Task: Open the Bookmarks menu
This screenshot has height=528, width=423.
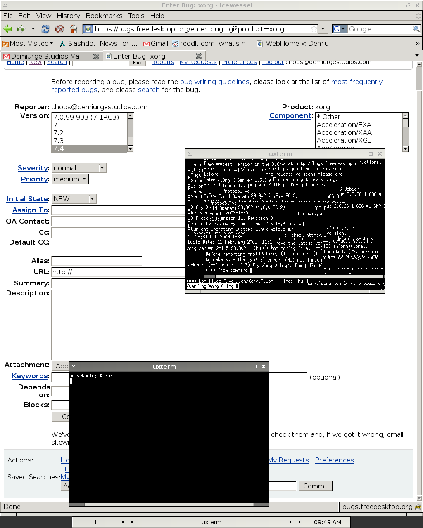Action: click(x=104, y=16)
